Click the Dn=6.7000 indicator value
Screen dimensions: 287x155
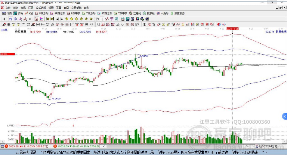point(85,32)
